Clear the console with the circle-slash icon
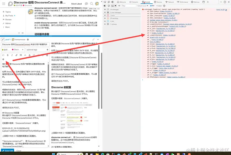 (x=109, y=6)
